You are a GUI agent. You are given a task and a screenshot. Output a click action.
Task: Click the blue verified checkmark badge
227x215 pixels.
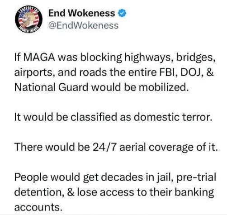pos(122,13)
